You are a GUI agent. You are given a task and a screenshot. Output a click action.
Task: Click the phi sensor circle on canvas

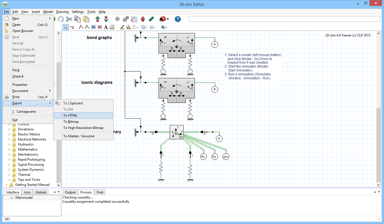[x=226, y=157]
